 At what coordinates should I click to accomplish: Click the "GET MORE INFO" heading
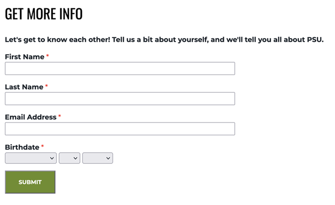[x=44, y=14]
